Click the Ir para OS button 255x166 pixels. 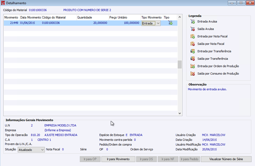(147, 159)
